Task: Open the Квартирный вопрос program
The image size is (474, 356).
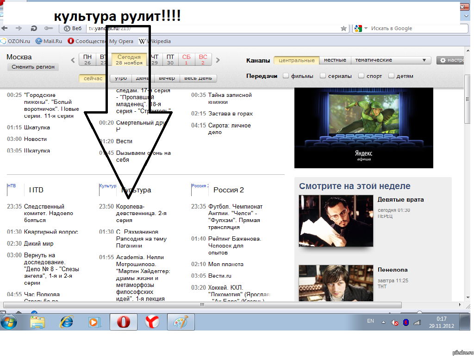Action: coord(51,232)
